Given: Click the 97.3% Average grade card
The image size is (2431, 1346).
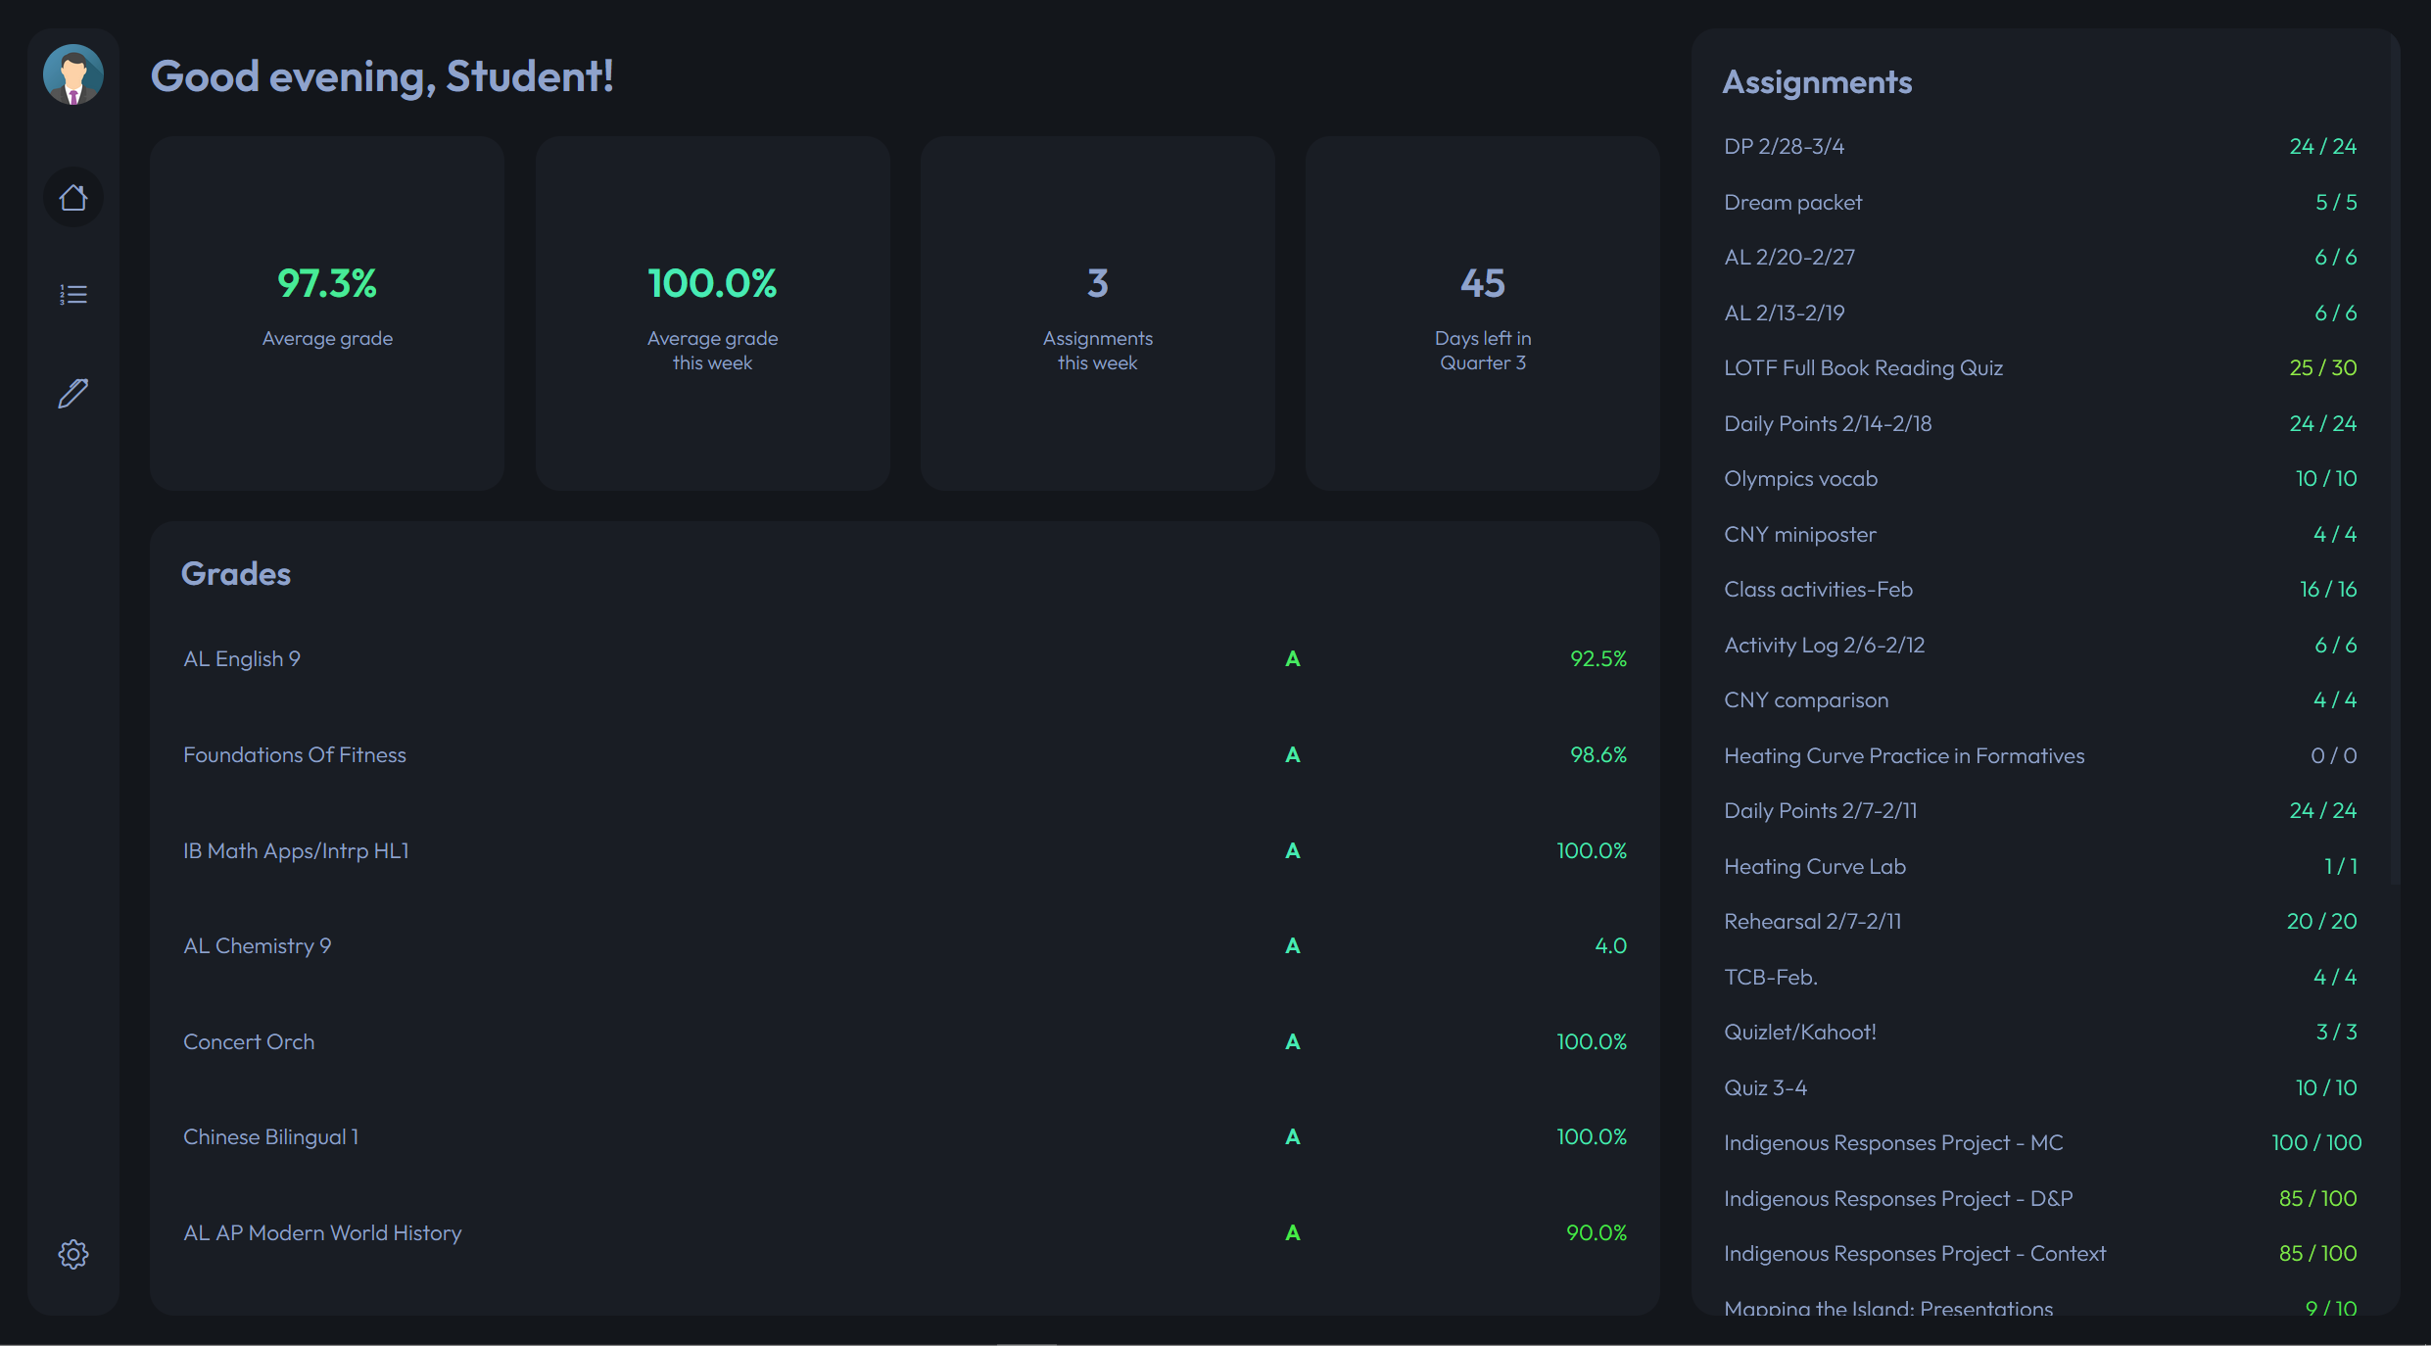Looking at the screenshot, I should click(327, 313).
